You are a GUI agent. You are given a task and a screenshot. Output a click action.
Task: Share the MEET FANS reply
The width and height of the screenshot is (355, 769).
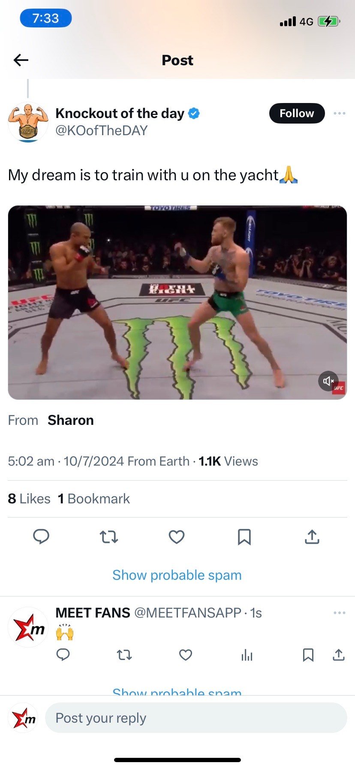[339, 655]
